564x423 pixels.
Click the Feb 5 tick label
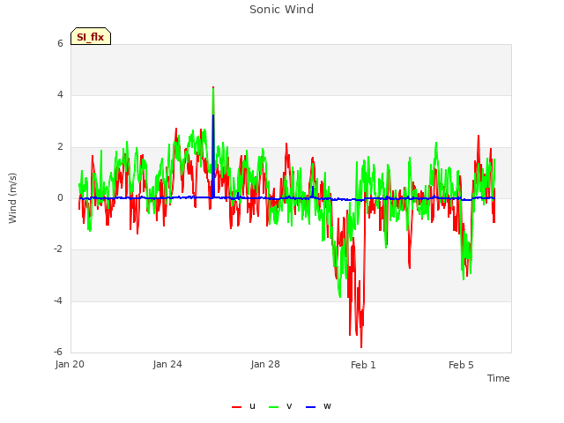coord(461,365)
